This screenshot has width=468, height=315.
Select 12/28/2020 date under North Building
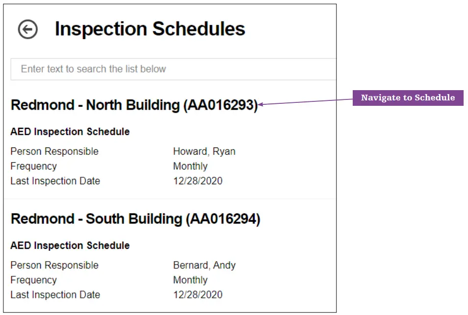coord(198,181)
